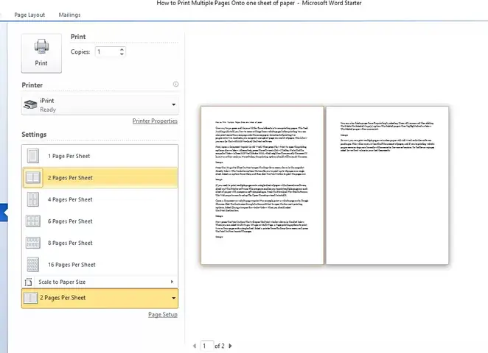Click the first page preview thumbnail
Screen dimensions: 488x353
click(x=262, y=185)
